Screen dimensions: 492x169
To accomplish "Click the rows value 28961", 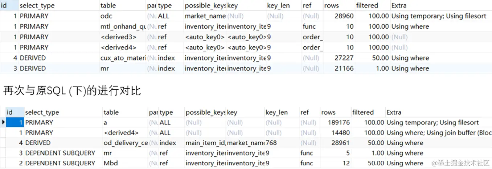I will click(x=341, y=143).
